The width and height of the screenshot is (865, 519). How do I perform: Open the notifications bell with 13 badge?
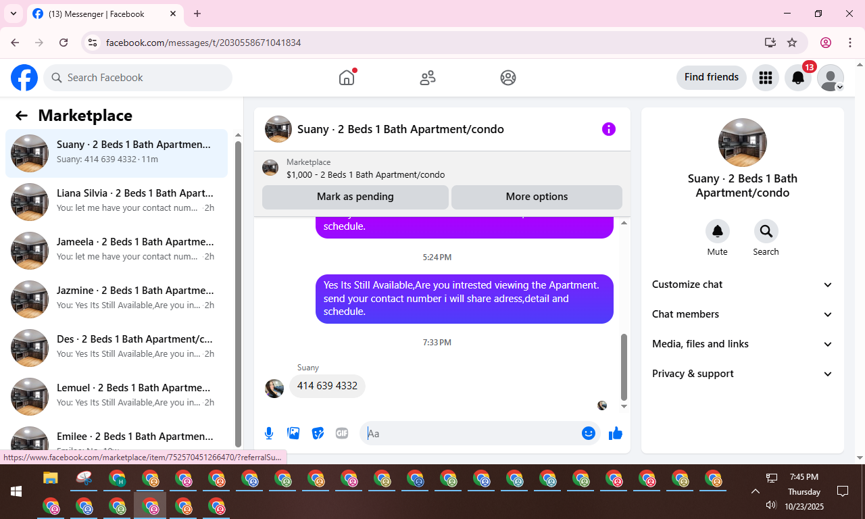pos(798,78)
